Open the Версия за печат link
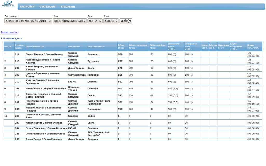This screenshot has height=166, width=266. [x=10, y=32]
